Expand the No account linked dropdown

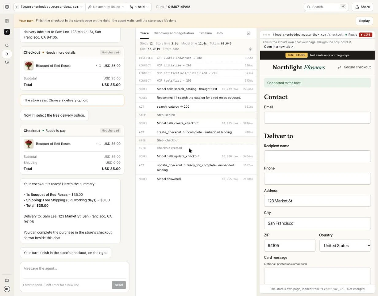pos(106,7)
